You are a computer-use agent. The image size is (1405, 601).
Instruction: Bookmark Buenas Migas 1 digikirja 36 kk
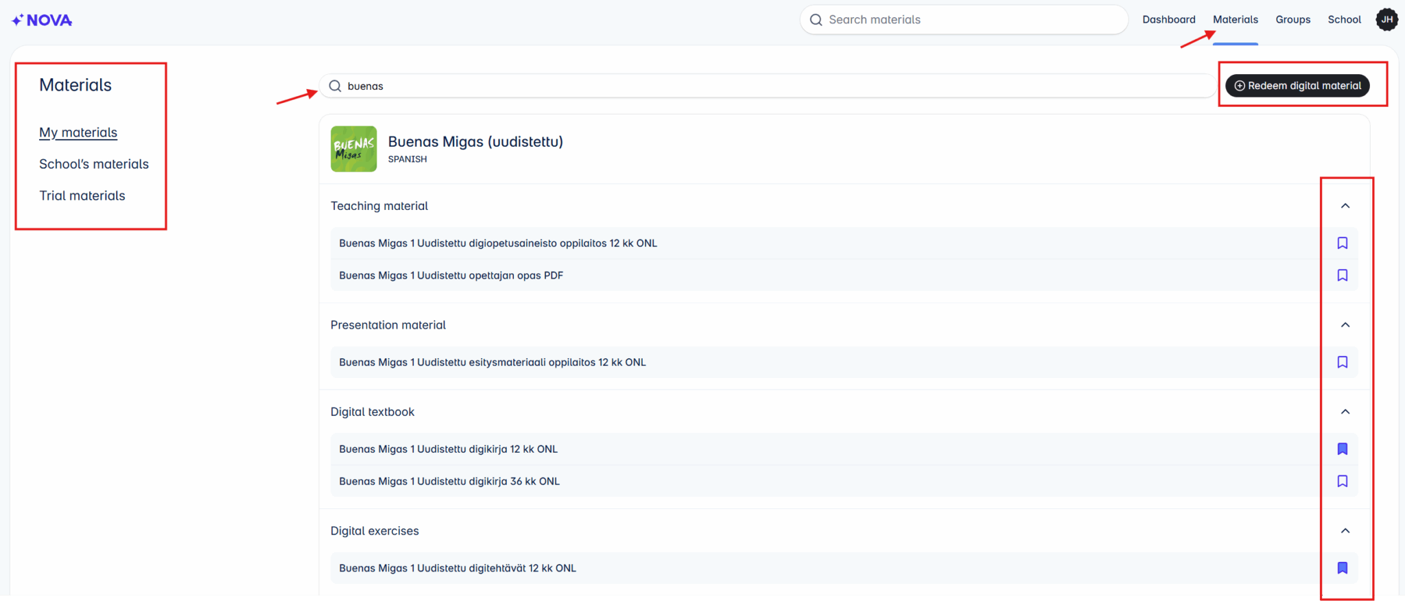(1343, 481)
